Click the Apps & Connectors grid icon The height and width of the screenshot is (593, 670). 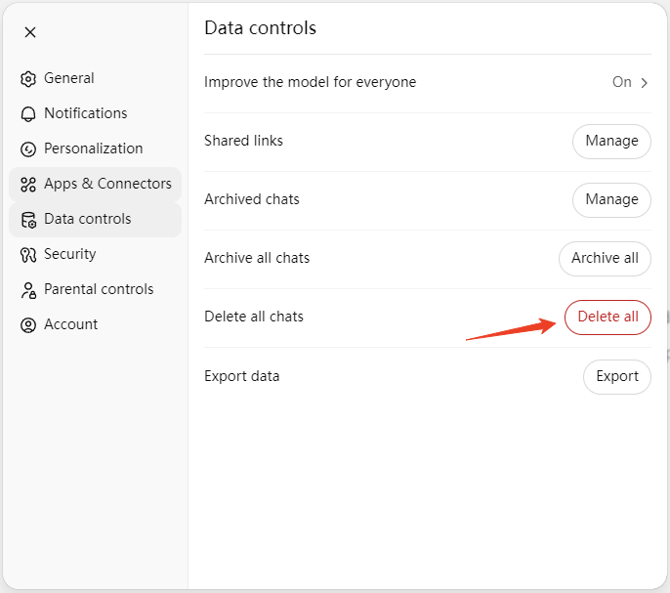28,185
